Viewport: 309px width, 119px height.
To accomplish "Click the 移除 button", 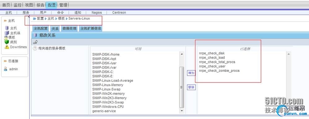I will [x=191, y=87].
